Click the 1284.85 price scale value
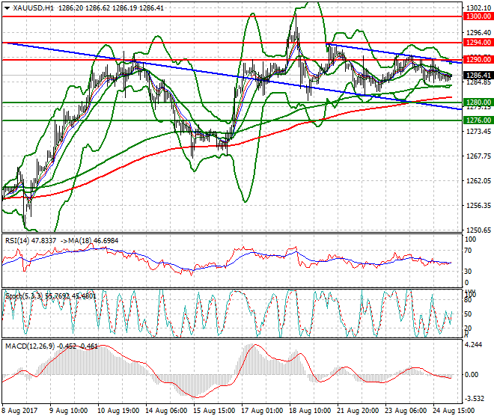Viewport: 494px width, 419px height. (478, 82)
